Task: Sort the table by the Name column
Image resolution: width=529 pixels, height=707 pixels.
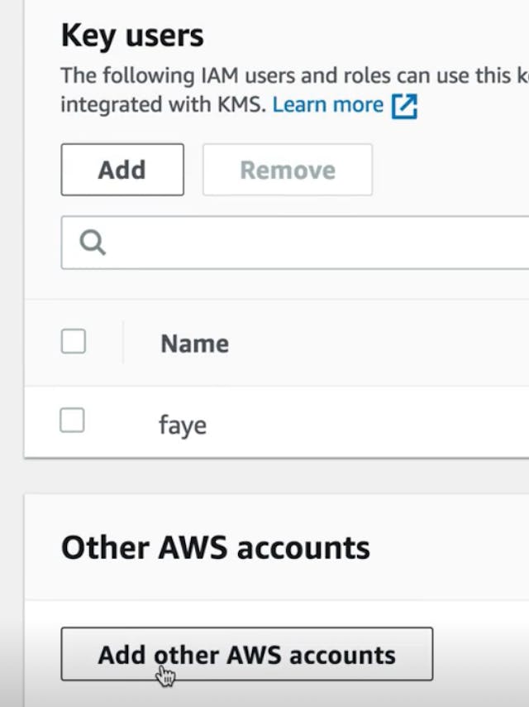Action: (193, 343)
